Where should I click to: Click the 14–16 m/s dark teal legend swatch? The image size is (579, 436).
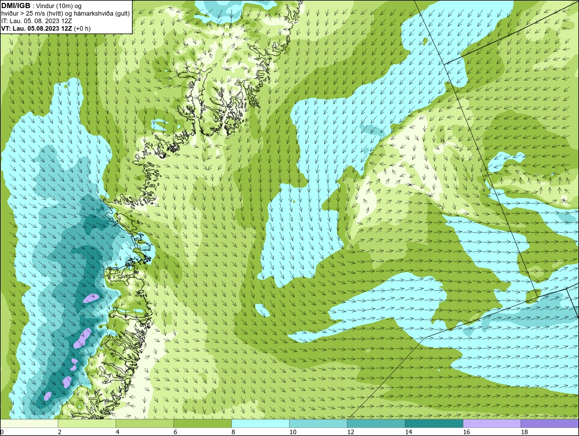coord(434,423)
